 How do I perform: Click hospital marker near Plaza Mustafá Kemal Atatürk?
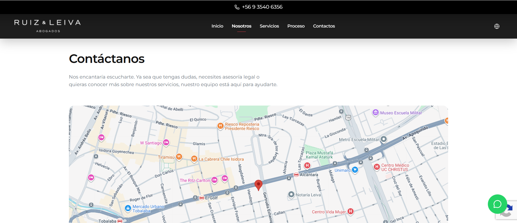[307, 165]
